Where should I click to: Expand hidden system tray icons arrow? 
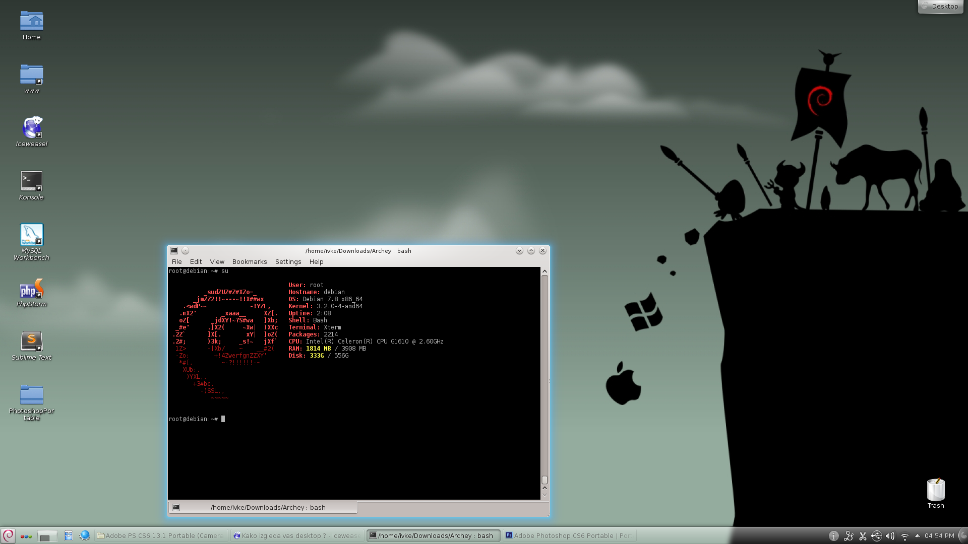click(917, 535)
